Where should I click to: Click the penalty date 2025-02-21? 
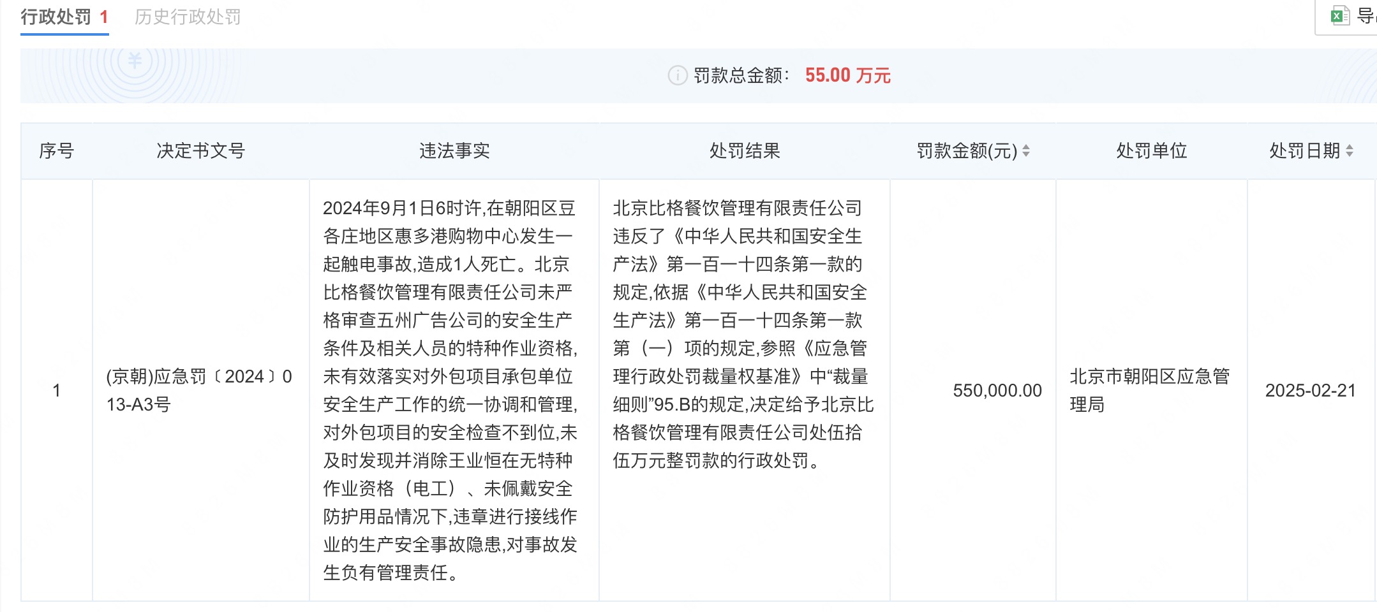(1311, 390)
